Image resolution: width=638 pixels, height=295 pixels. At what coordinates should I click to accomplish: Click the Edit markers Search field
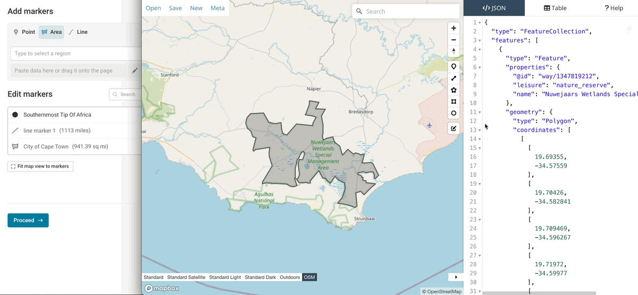[125, 94]
